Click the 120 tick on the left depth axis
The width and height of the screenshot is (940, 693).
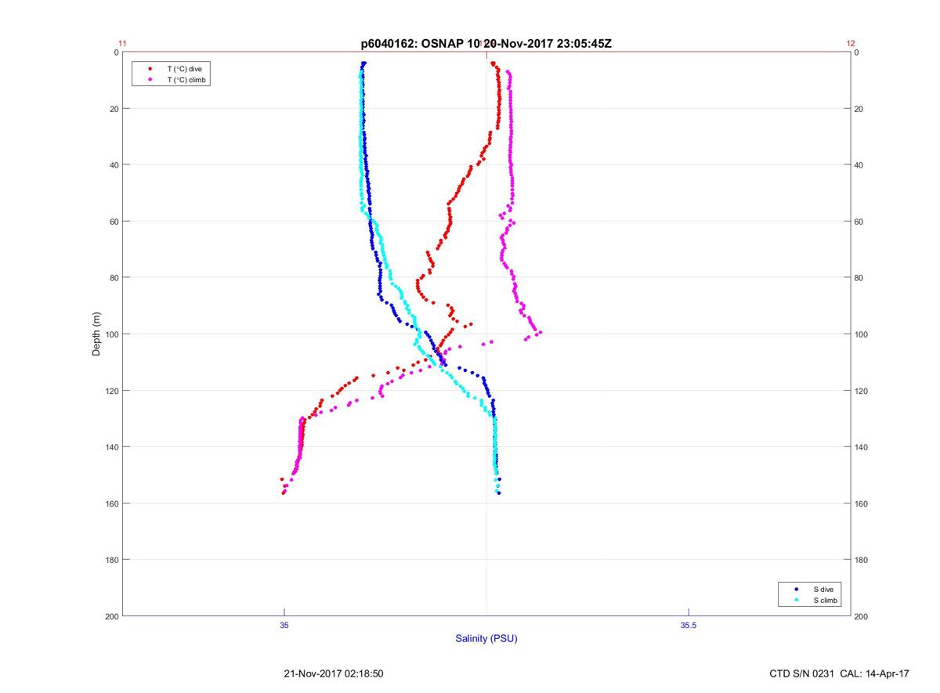coord(112,391)
